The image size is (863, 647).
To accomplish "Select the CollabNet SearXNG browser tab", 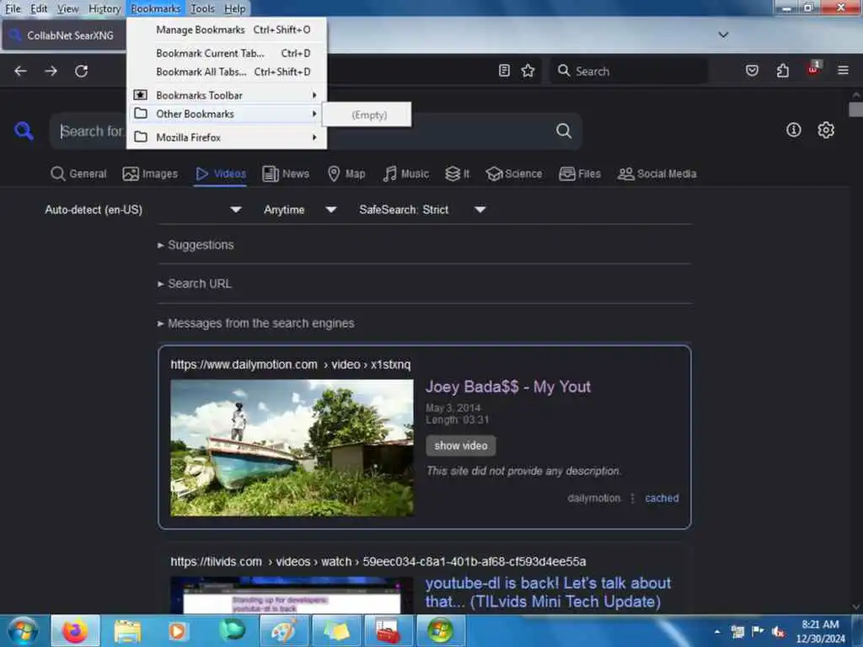I will click(63, 35).
